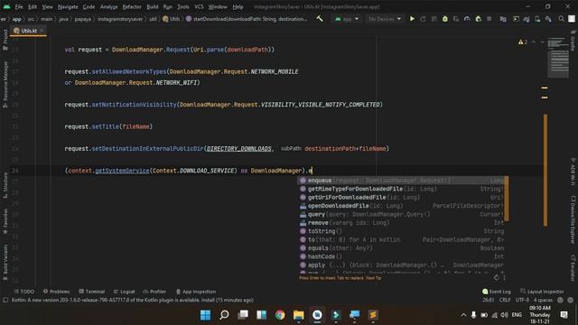The height and width of the screenshot is (325, 578).
Task: Click the Debug app bug icon
Action: (445, 18)
